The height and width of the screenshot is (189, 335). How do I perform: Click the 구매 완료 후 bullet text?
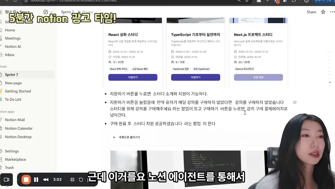click(163, 124)
